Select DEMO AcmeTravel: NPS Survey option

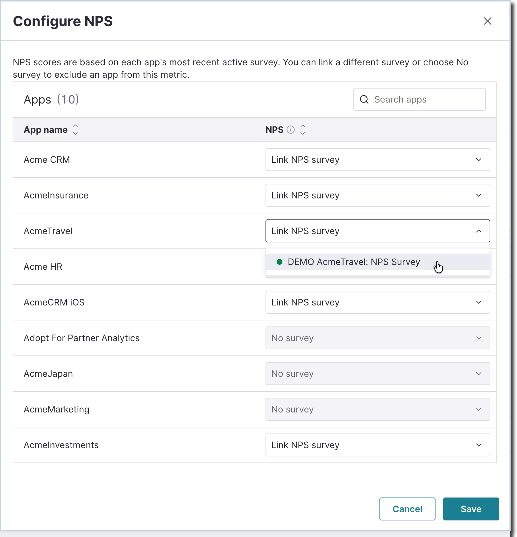click(378, 262)
